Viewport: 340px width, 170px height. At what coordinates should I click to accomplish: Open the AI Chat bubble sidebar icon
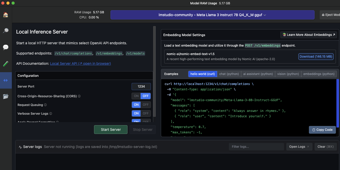[x=6, y=47]
